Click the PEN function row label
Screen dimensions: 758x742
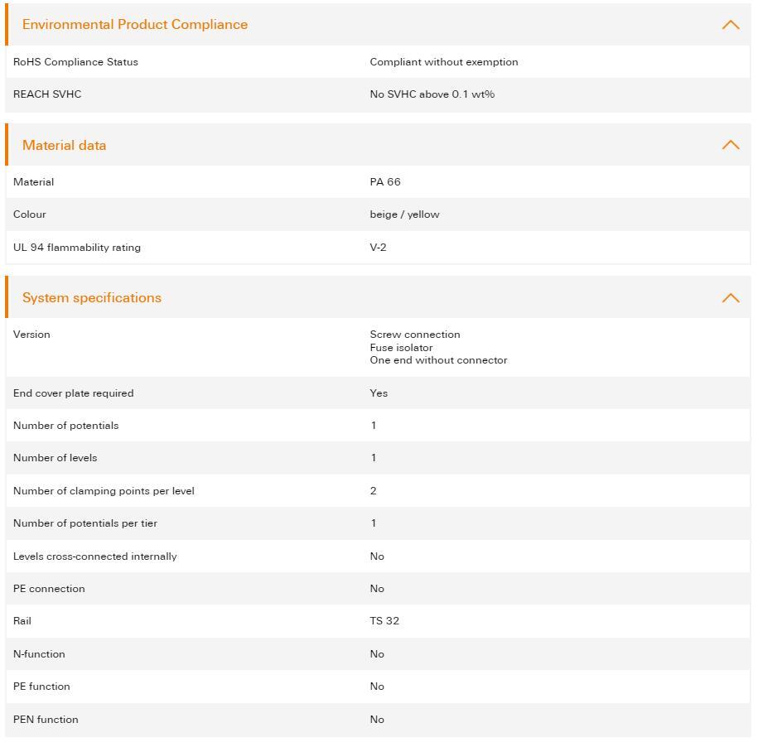46,720
